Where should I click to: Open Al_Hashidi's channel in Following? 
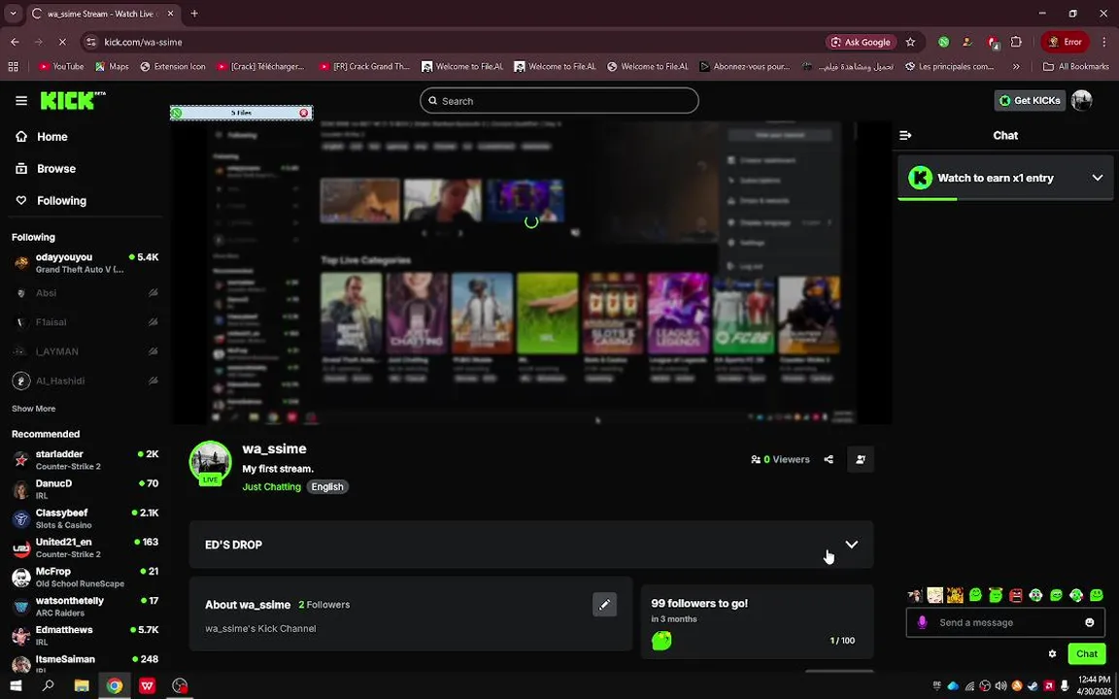click(x=85, y=381)
